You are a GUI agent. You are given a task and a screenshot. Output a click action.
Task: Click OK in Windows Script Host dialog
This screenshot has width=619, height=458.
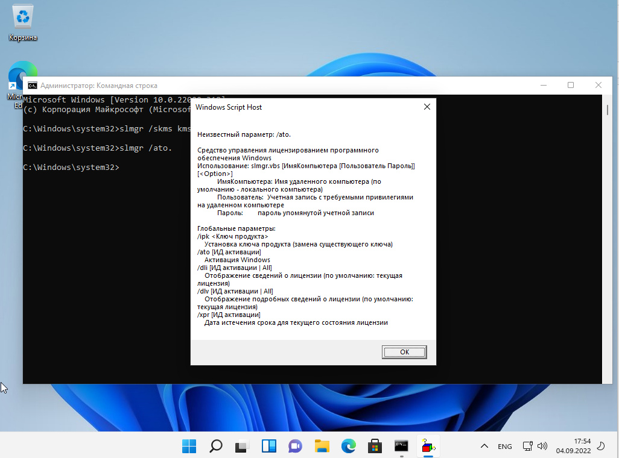click(x=404, y=352)
